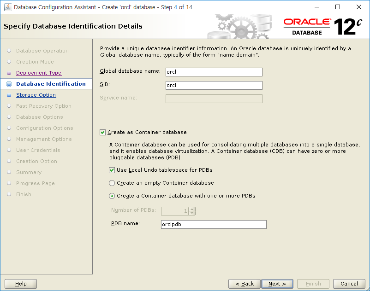Toggle Use Local Undo tablespace for PDBs
Viewport: 370px width, 291px height.
pos(112,170)
